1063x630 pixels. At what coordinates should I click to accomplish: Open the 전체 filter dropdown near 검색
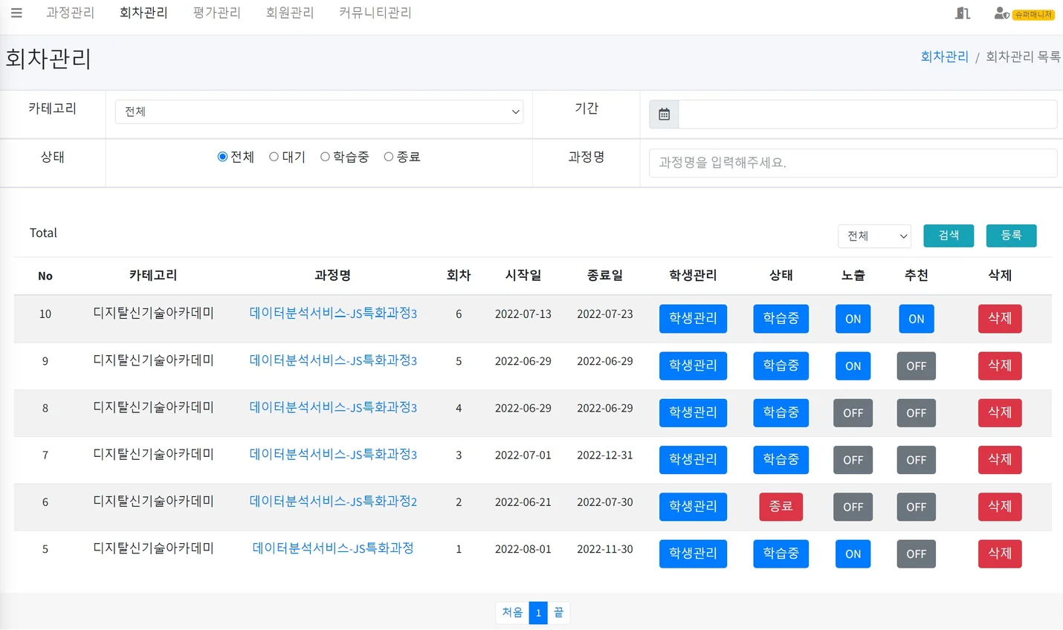[x=874, y=236]
